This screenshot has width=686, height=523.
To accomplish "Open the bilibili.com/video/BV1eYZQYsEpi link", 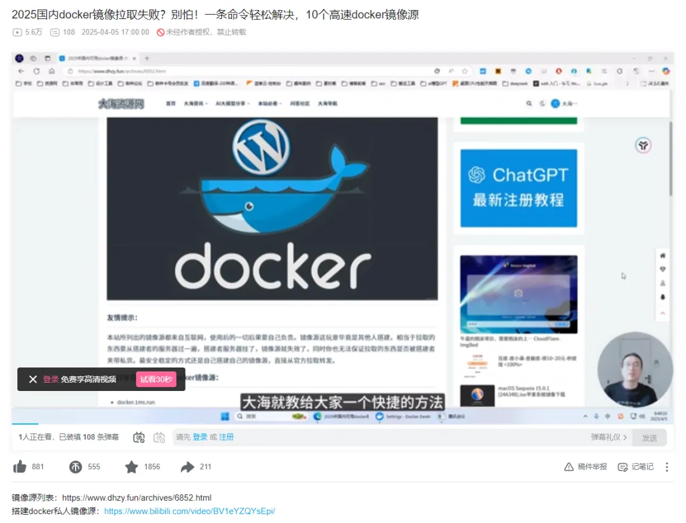I will [x=189, y=511].
